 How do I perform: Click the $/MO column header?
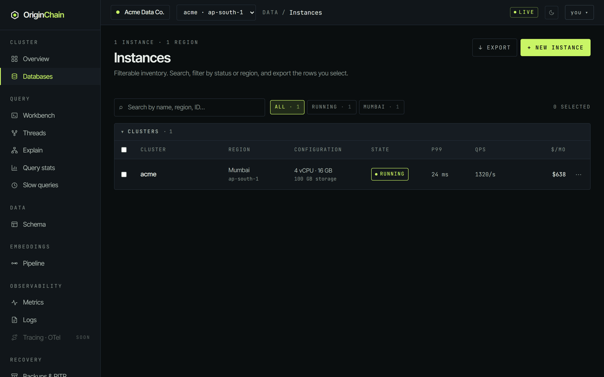(558, 150)
